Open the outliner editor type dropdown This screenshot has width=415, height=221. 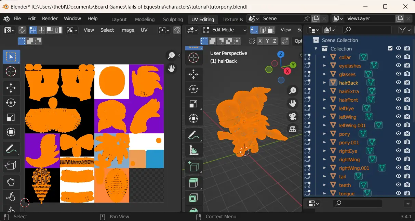313,30
